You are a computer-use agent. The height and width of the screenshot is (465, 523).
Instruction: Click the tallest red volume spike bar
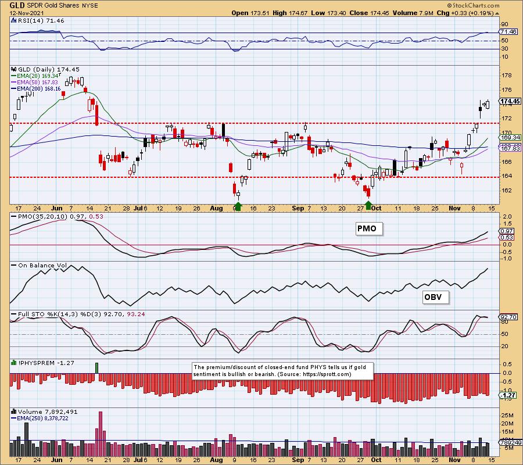(x=101, y=434)
